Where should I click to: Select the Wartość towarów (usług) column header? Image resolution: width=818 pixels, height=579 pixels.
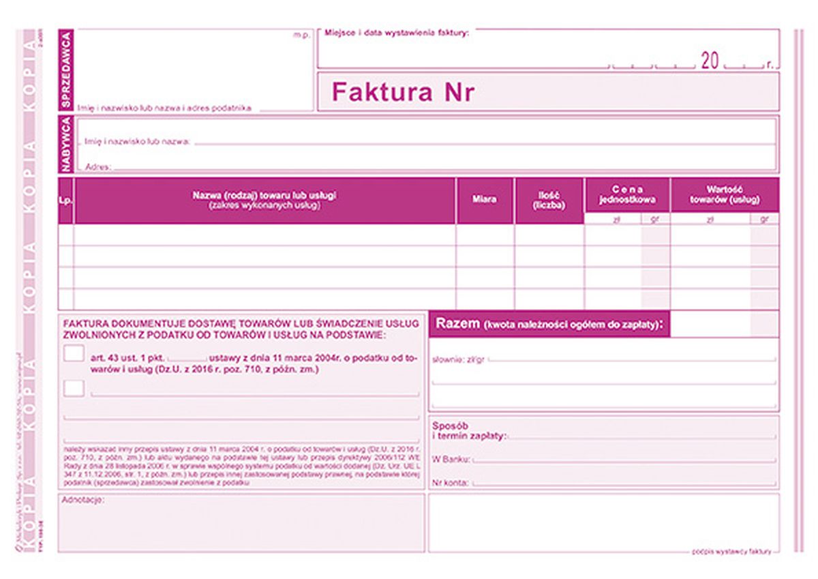point(724,195)
